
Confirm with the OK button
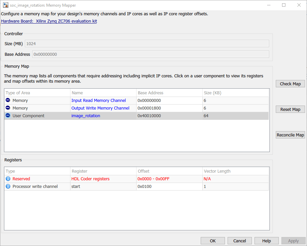click(x=213, y=241)
